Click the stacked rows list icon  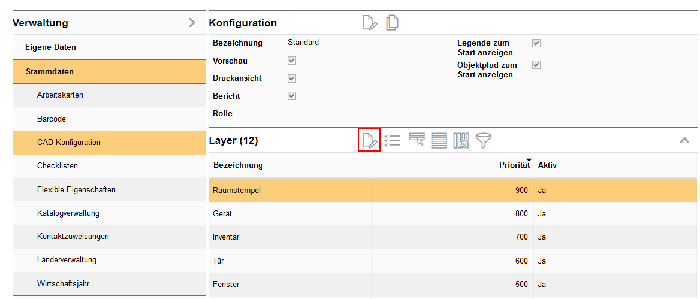439,141
